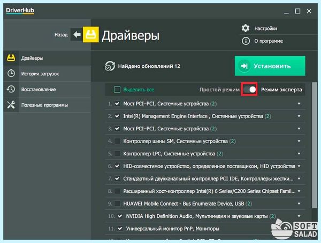Image resolution: width=321 pixels, height=243 pixels.
Task: Expand Расширенный хост-контроллер Intel arrow
Action: coord(299,191)
